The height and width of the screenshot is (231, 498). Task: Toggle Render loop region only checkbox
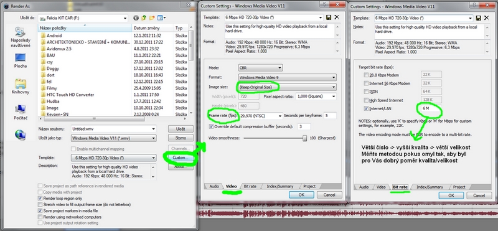click(40, 198)
